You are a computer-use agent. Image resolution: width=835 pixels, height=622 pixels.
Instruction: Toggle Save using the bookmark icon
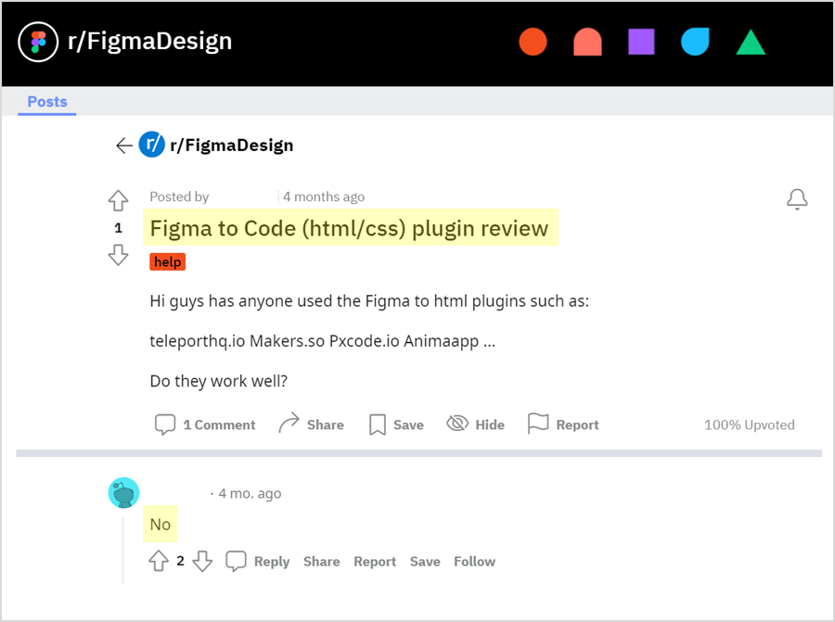[x=379, y=423]
